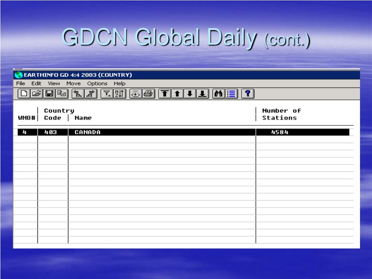Move up one row with up arrow
Image resolution: width=372 pixels, height=279 pixels.
pos(177,93)
